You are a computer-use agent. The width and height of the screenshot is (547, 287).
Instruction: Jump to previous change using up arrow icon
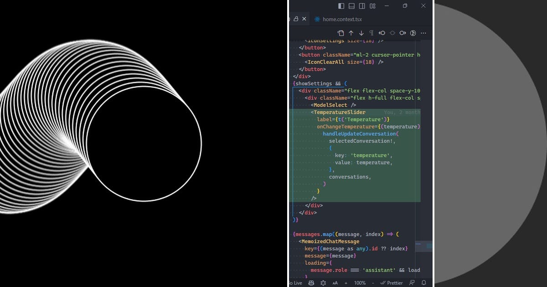pyautogui.click(x=351, y=33)
